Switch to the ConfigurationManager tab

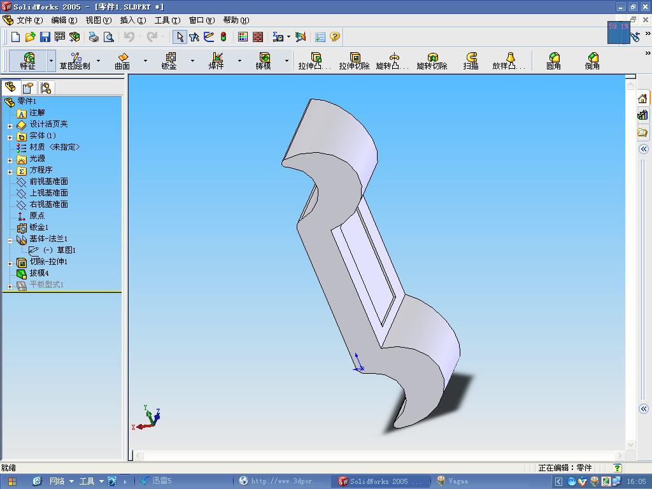click(46, 88)
